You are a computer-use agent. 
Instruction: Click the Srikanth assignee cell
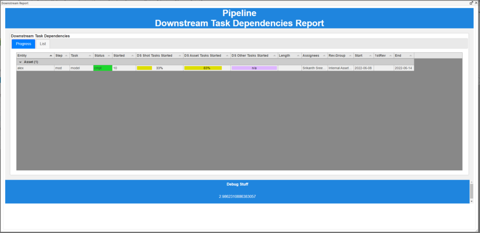click(x=314, y=68)
